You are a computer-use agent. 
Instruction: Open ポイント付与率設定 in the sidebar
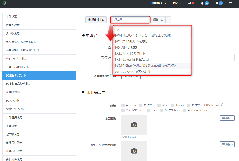coord(39,59)
